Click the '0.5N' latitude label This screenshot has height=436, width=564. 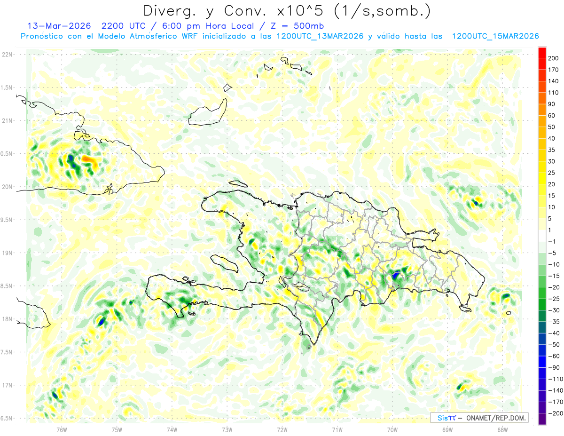(7, 154)
